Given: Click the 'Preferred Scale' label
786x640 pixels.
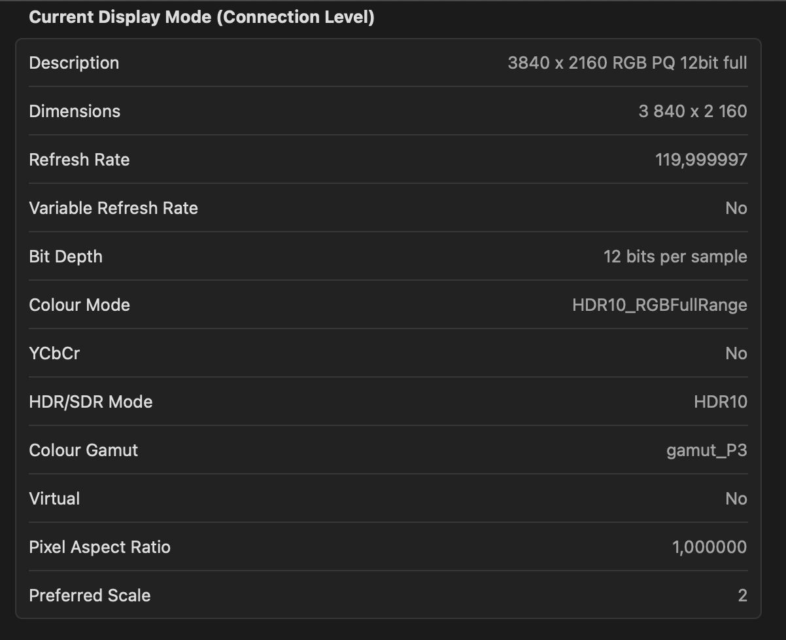Looking at the screenshot, I should pyautogui.click(x=90, y=596).
